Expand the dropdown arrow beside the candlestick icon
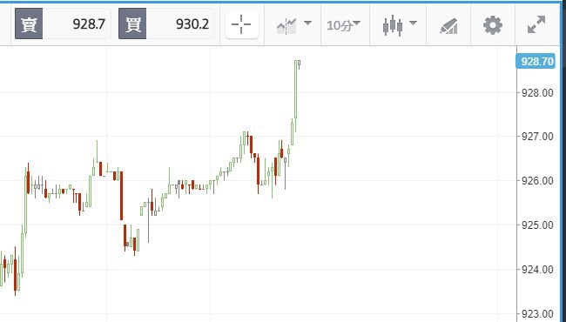The image size is (566, 322). [414, 23]
